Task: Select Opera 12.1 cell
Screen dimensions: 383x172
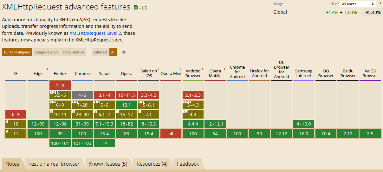Action: pyautogui.click(x=127, y=105)
